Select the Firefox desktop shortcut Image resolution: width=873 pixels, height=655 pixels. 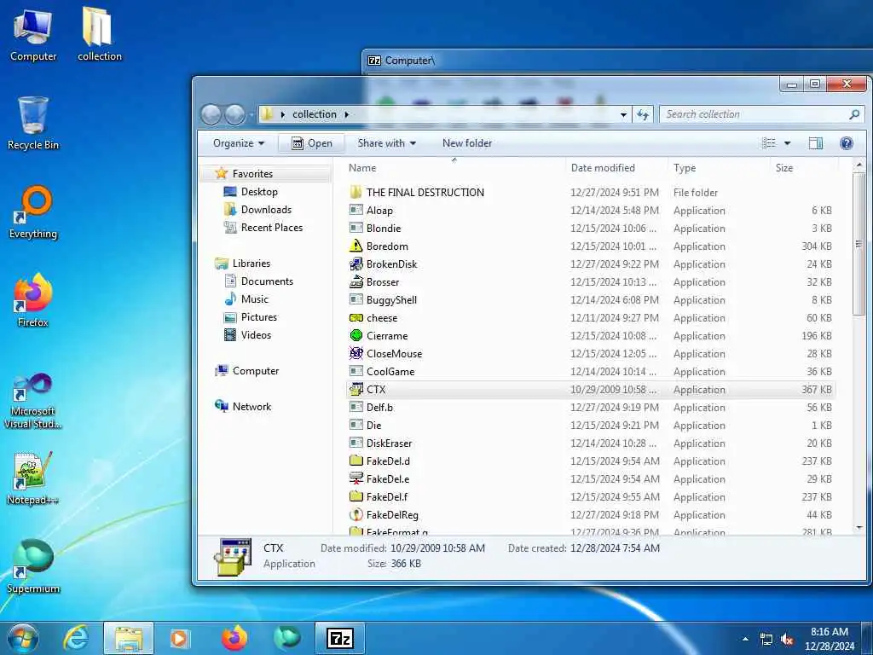click(x=33, y=301)
